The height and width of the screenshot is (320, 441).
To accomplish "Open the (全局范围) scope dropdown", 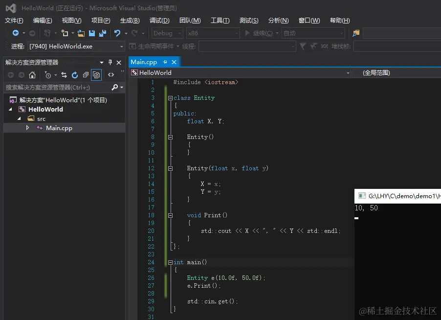I will [397, 73].
